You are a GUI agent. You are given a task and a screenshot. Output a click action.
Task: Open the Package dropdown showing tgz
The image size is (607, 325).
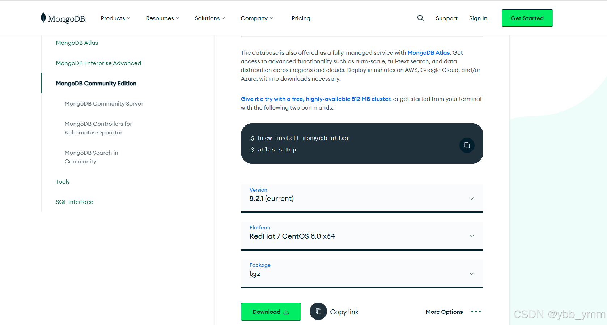tap(362, 273)
